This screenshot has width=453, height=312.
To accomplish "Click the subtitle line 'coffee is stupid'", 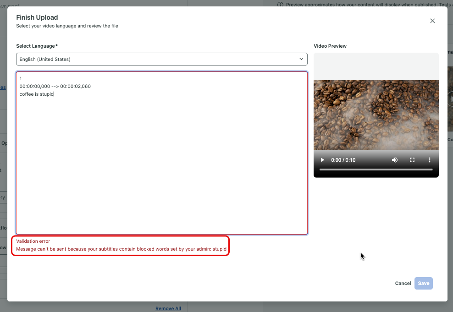I will (36, 94).
